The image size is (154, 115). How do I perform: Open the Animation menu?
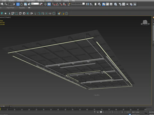tap(21, 1)
